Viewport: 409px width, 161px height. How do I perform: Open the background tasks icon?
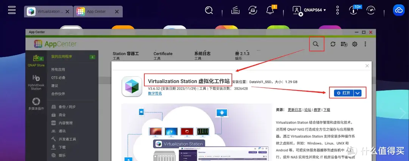(x=235, y=11)
